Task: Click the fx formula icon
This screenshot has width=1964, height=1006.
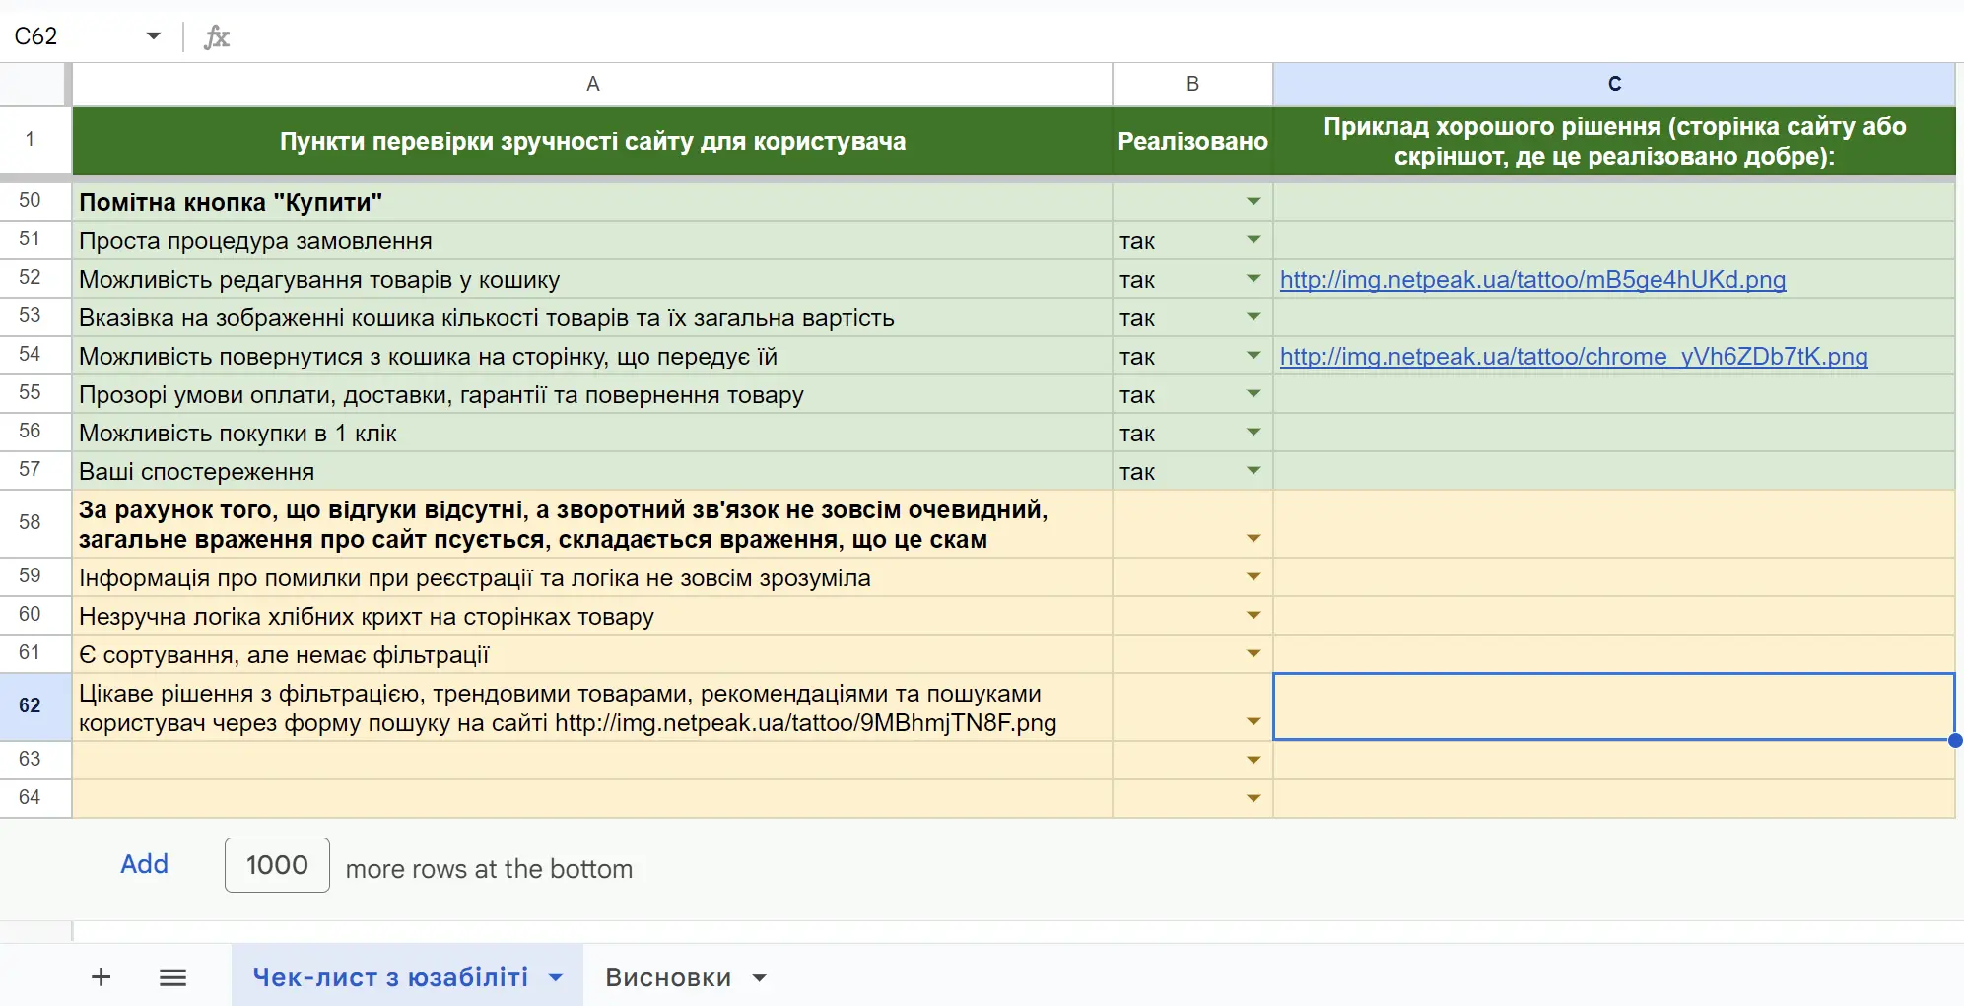Action: (216, 37)
